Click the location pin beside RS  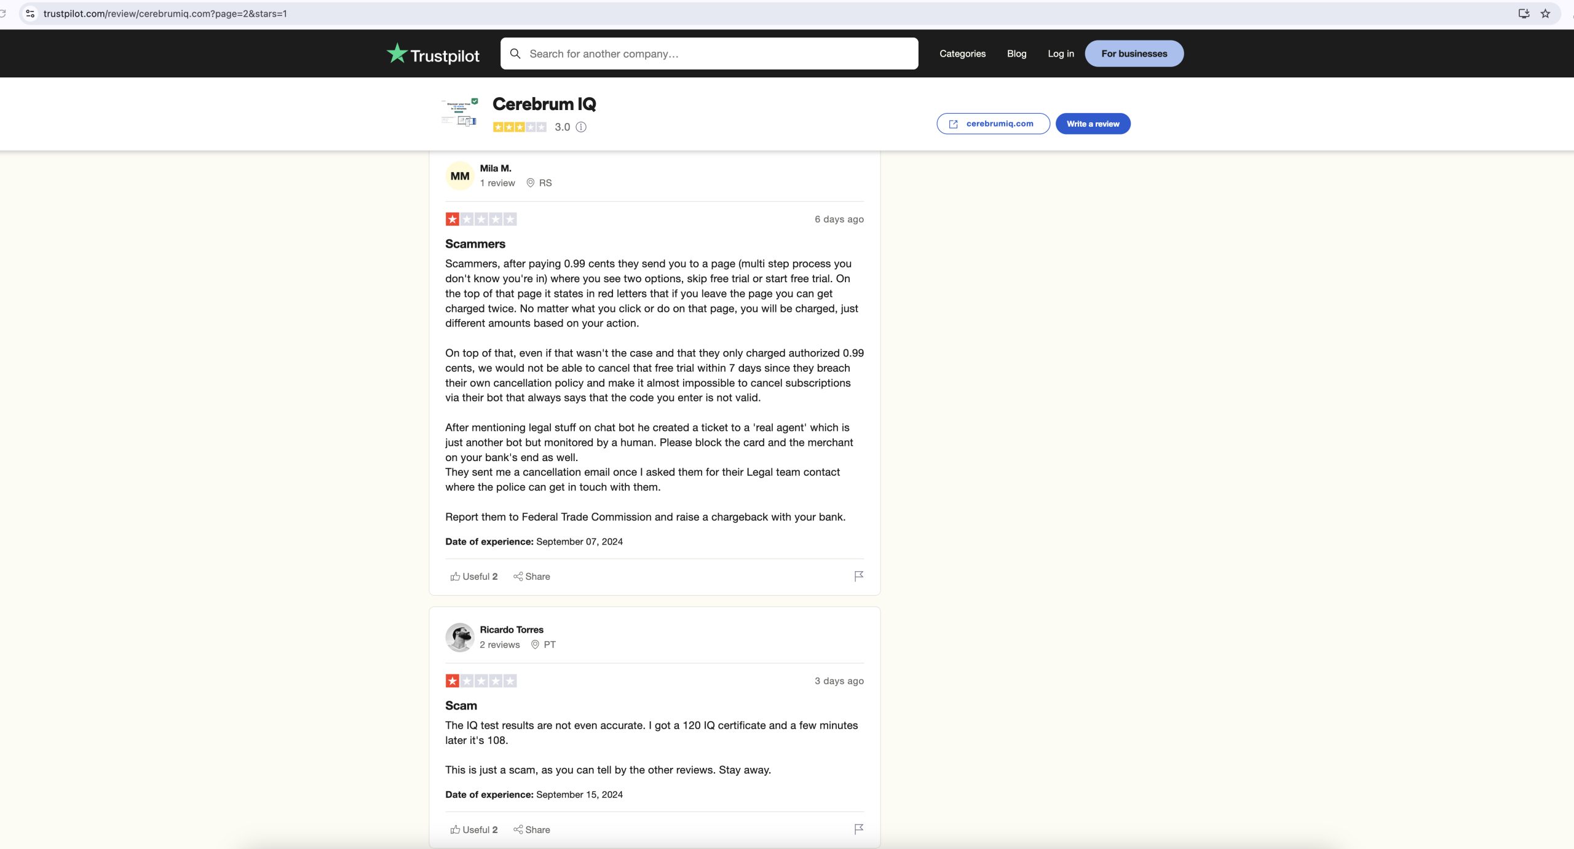530,183
